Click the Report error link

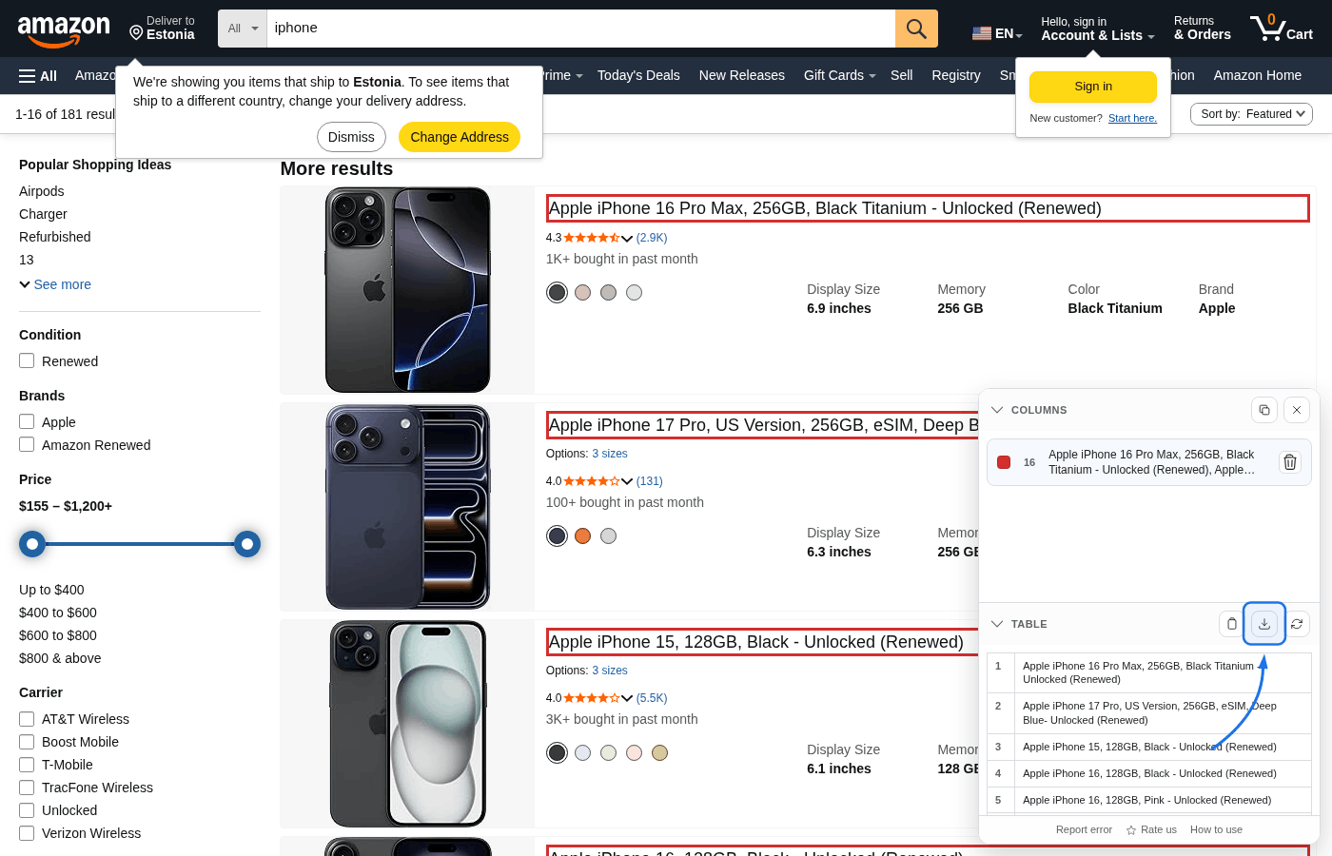point(1084,830)
